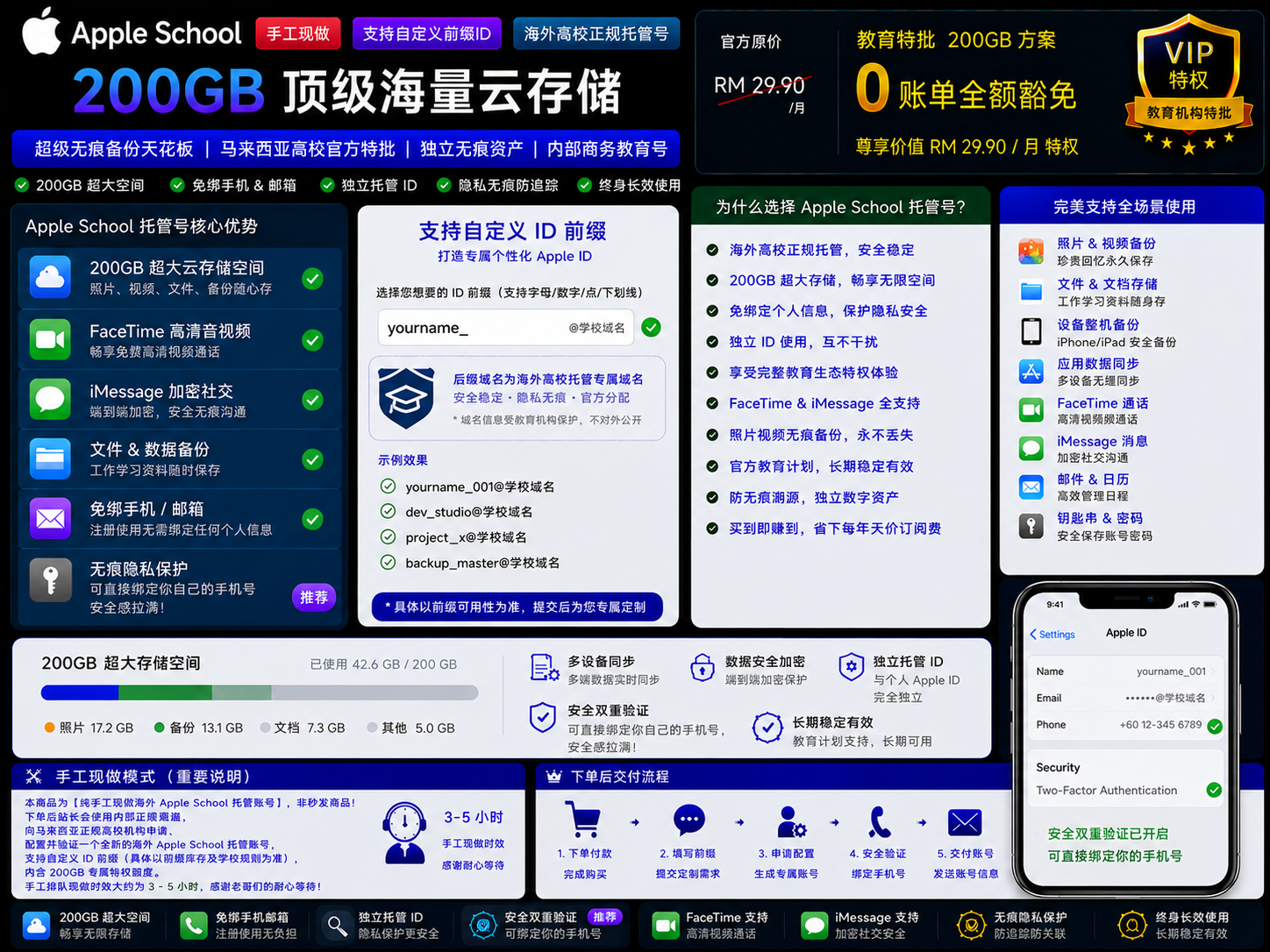
Task: Click the headset clock icon beside 3-5 小时
Action: 404,833
